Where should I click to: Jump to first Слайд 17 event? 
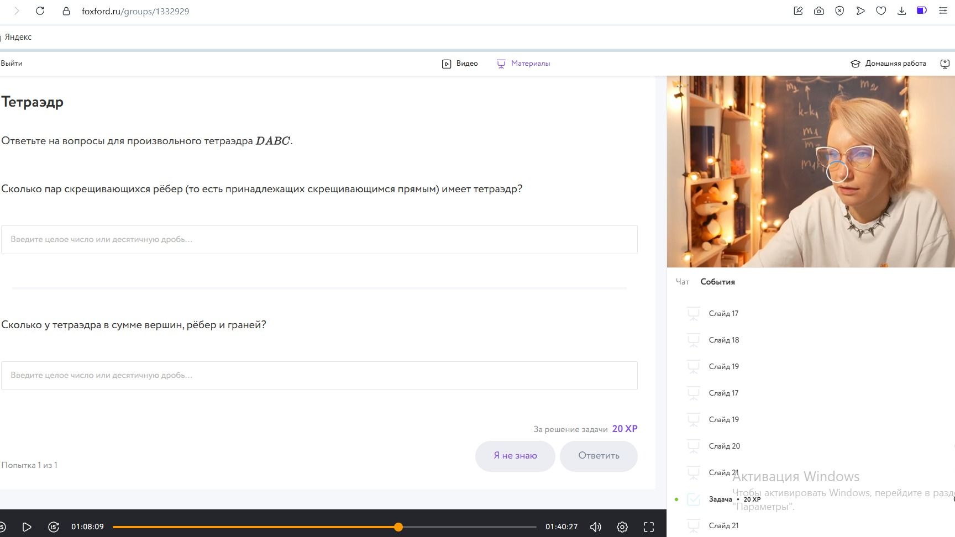click(x=723, y=313)
